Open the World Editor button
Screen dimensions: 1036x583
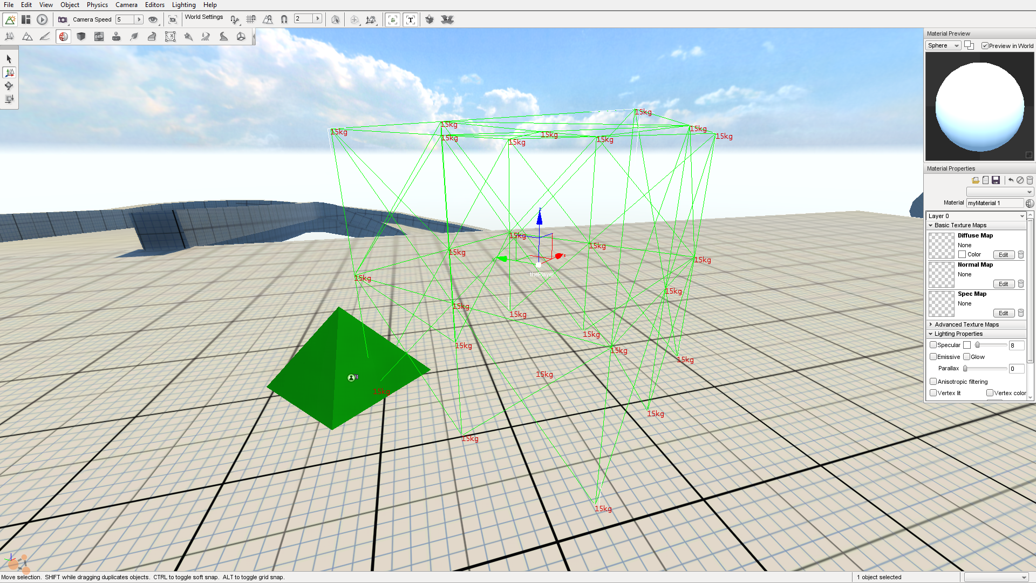pos(10,20)
